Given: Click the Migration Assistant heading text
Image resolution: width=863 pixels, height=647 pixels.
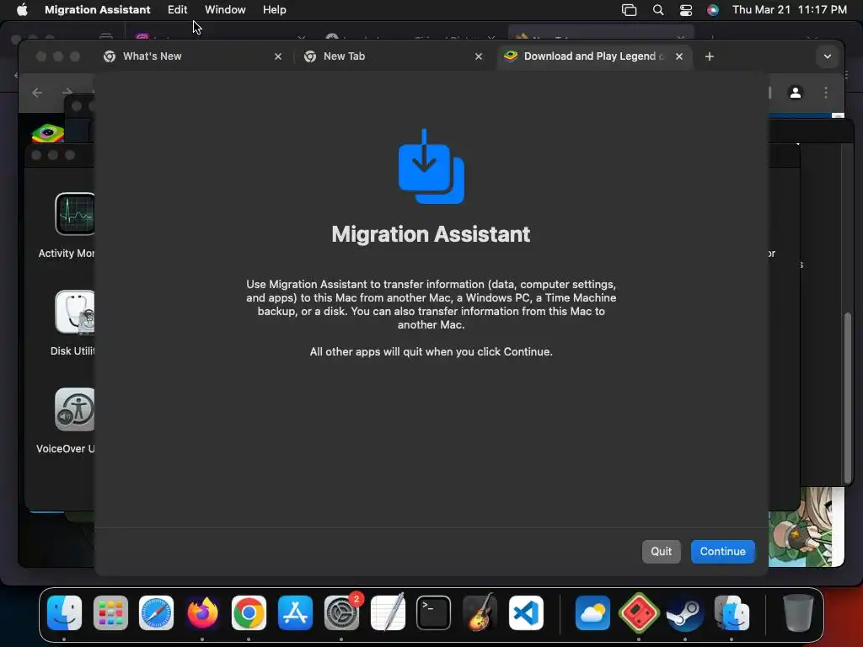Looking at the screenshot, I should click(431, 234).
